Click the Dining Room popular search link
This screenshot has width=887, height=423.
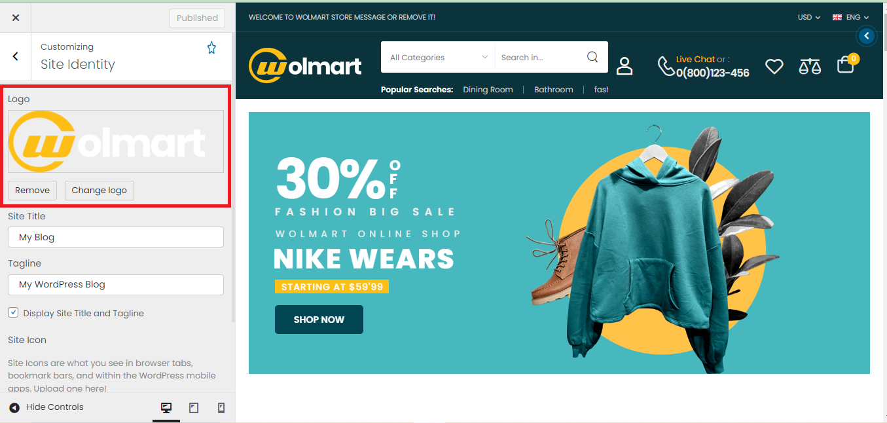(x=488, y=90)
